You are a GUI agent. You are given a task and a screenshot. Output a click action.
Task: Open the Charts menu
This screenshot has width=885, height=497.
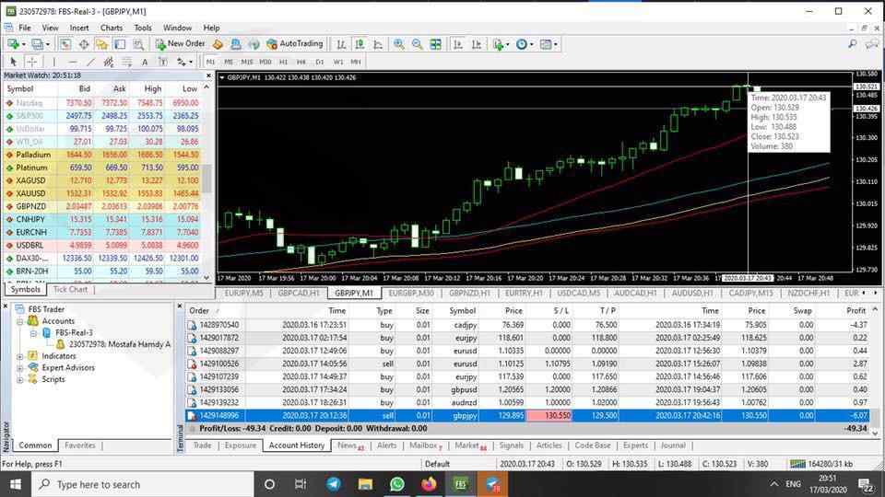pos(112,28)
